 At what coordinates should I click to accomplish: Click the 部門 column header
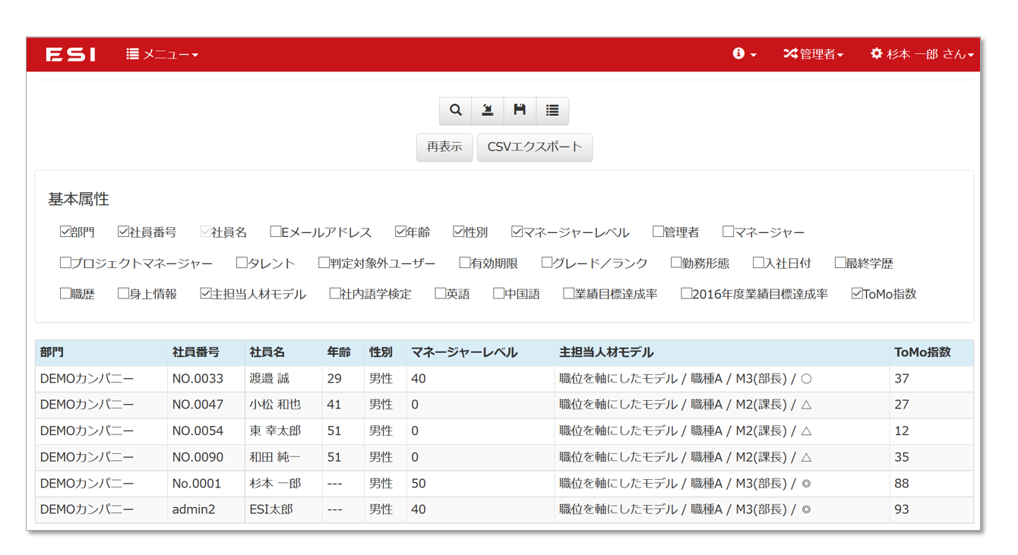101,352
